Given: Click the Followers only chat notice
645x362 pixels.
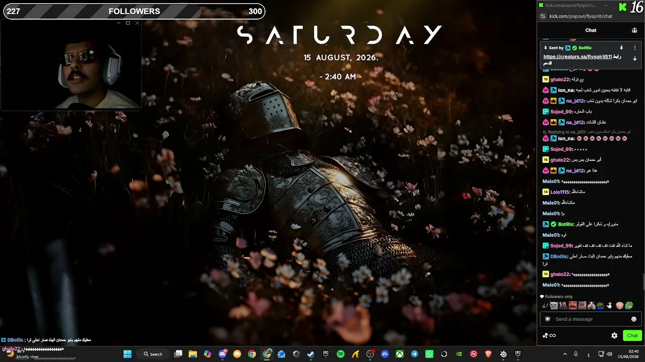Looking at the screenshot, I should pyautogui.click(x=556, y=297).
